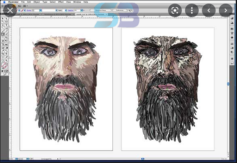Choose the Blend tool
This screenshot has width=237, height=163.
click(x=6, y=51)
